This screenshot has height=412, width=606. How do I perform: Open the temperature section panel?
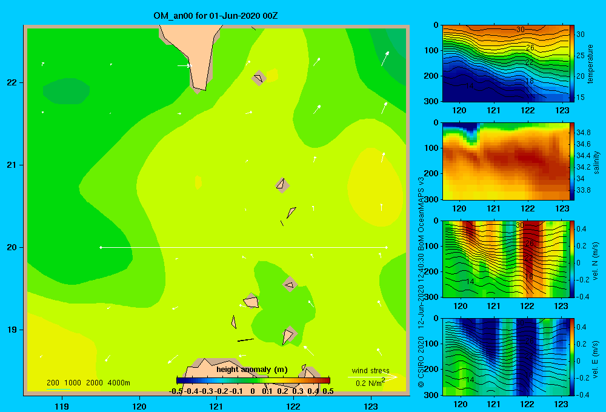pyautogui.click(x=506, y=64)
